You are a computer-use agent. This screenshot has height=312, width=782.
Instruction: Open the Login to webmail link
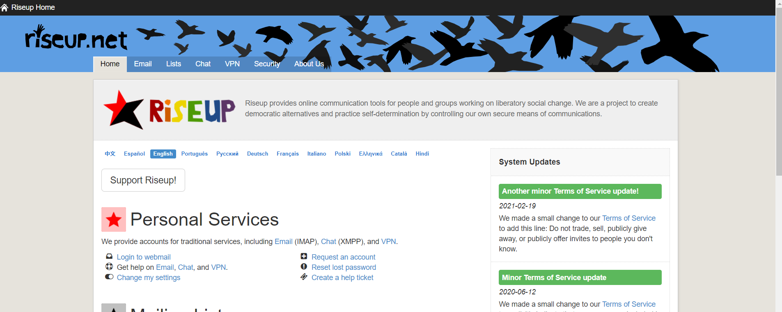click(144, 257)
